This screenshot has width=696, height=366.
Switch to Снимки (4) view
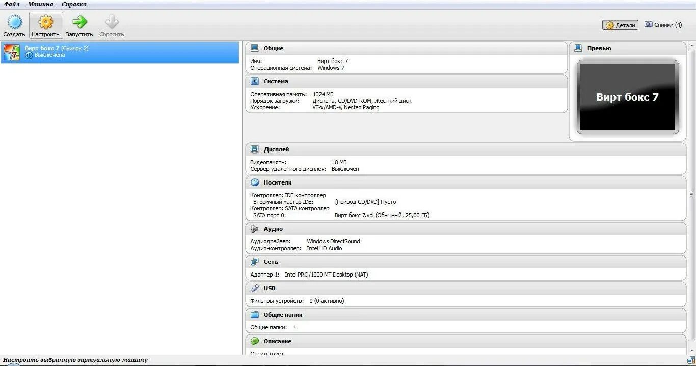point(663,24)
